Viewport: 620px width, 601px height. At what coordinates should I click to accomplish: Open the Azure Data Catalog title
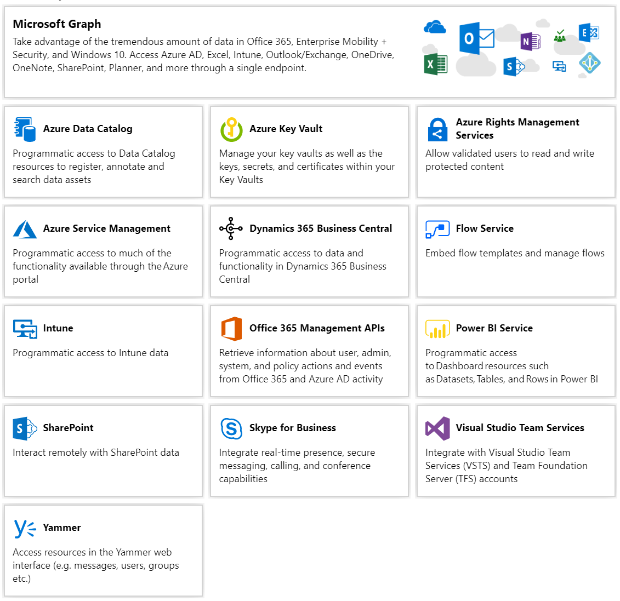coord(88,129)
